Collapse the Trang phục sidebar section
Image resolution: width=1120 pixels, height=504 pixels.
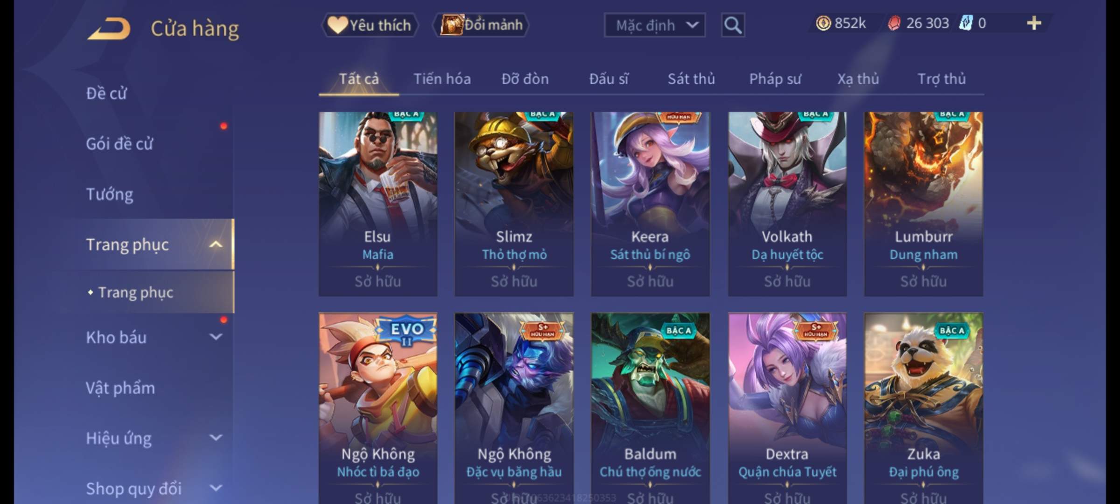tap(216, 245)
